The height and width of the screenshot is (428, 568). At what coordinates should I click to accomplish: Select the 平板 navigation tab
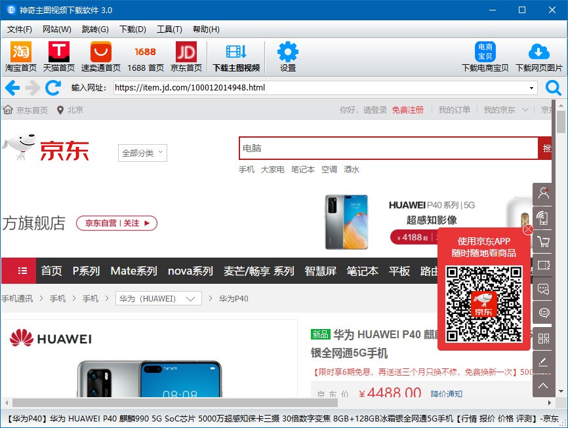399,271
